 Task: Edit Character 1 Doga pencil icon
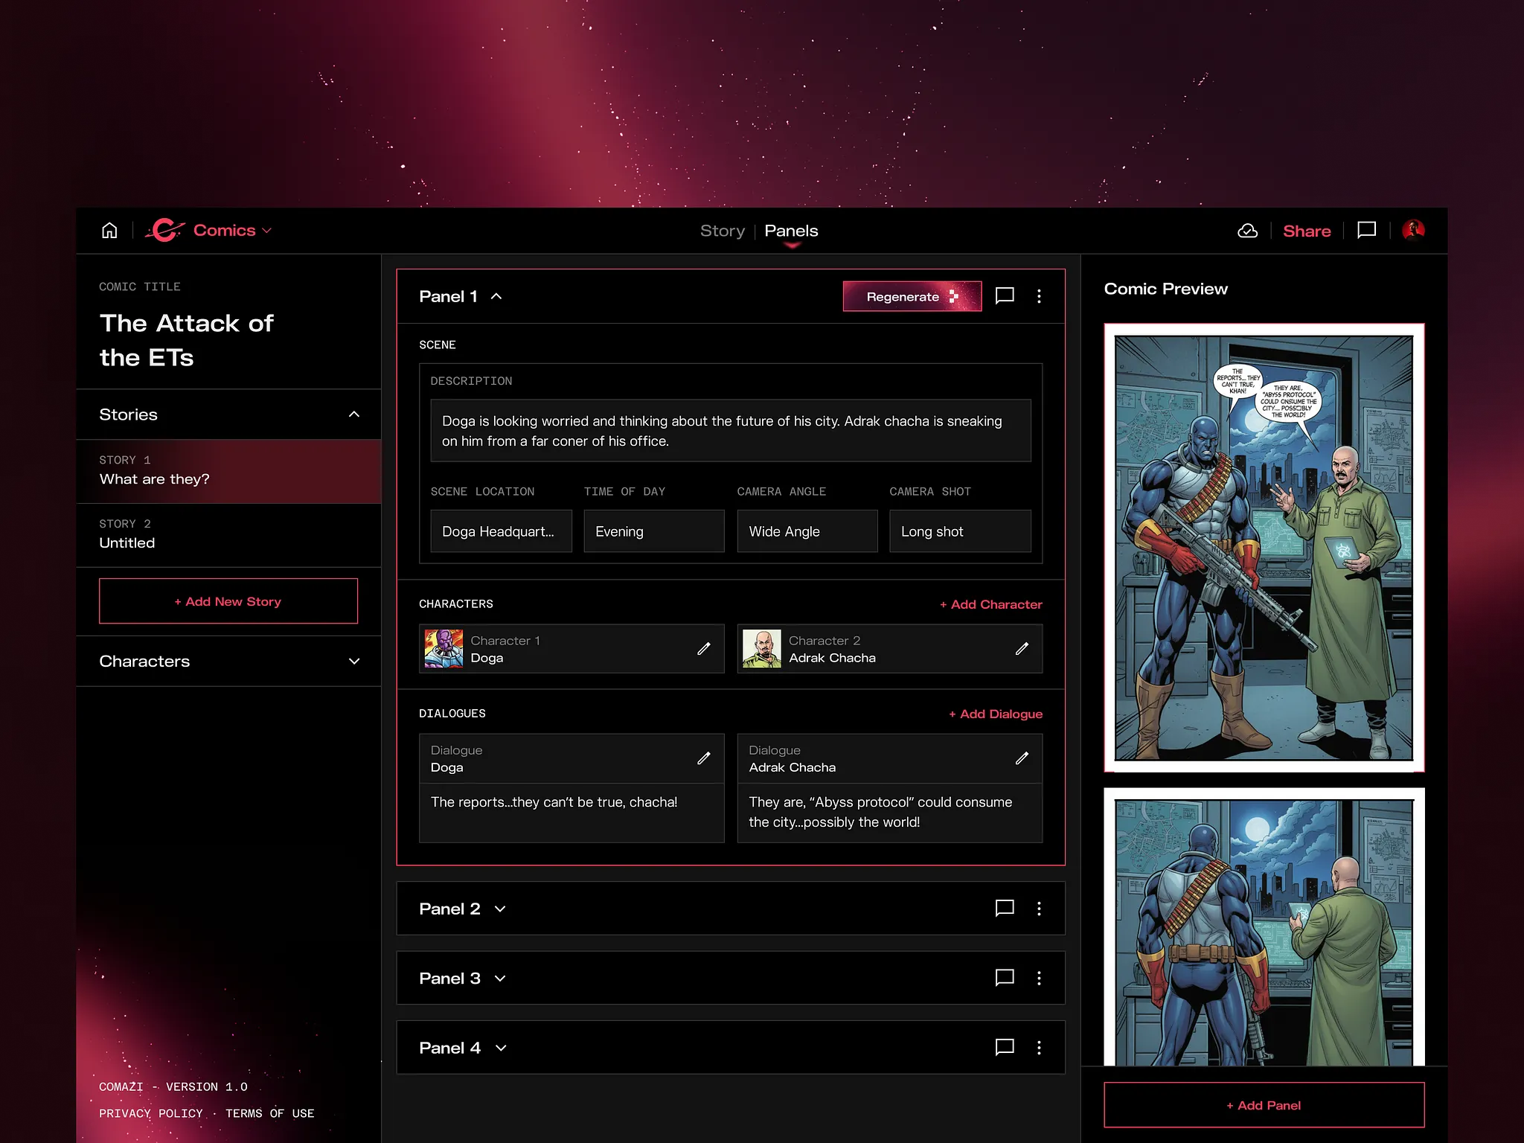pos(703,649)
